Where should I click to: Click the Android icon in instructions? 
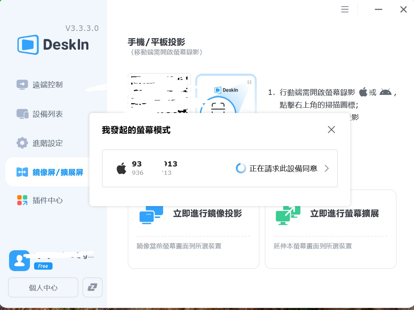385,92
